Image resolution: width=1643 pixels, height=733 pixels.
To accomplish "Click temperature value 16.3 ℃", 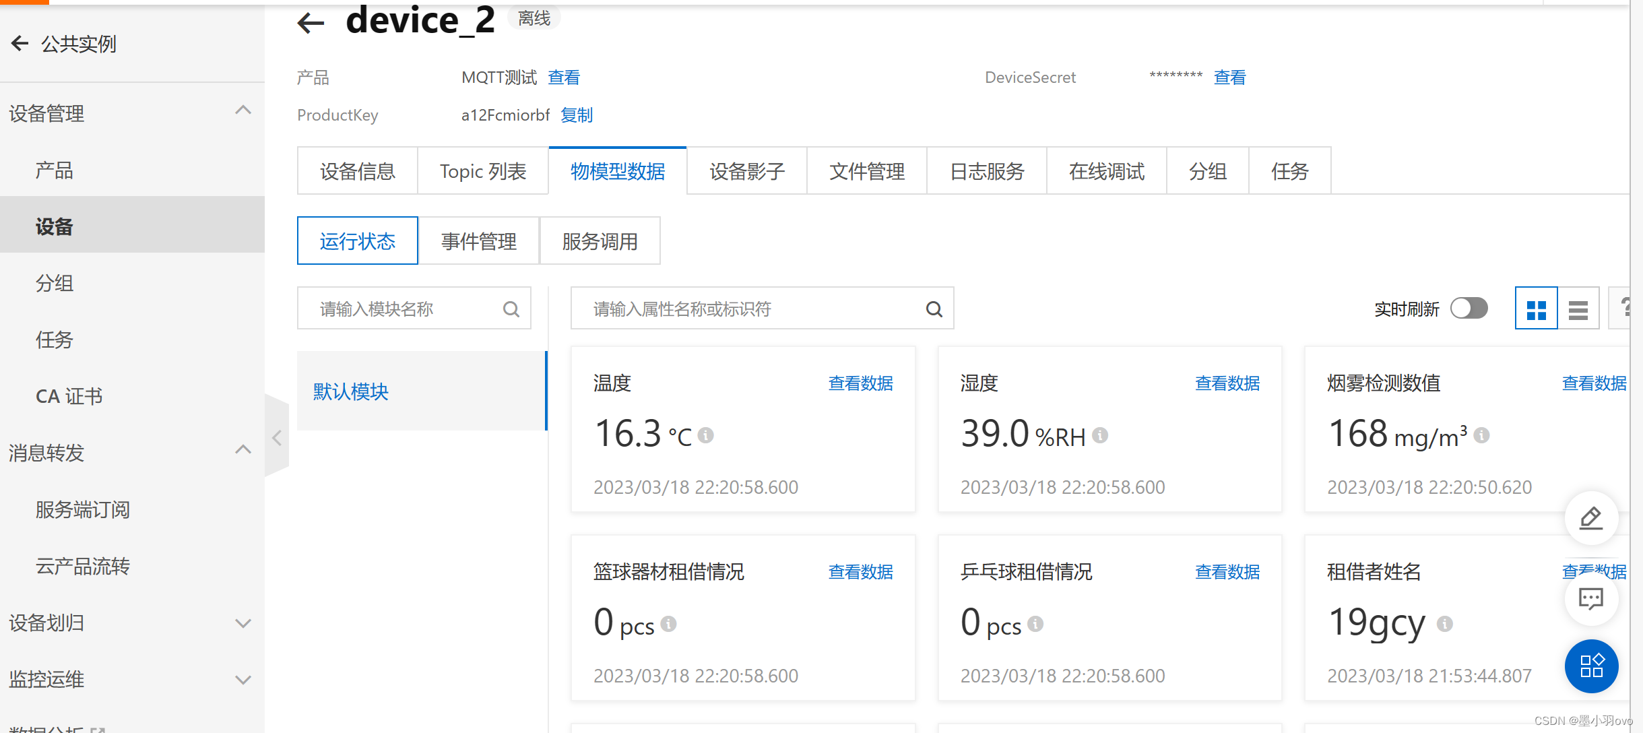I will [643, 433].
